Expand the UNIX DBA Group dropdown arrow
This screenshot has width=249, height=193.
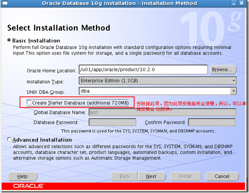coord(233,91)
